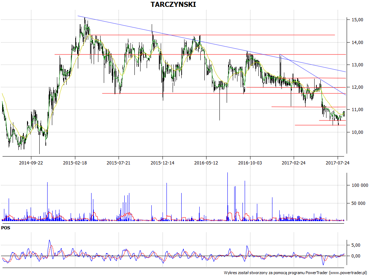
Task: Select the 100 000 volume axis label
Action: tap(360, 185)
